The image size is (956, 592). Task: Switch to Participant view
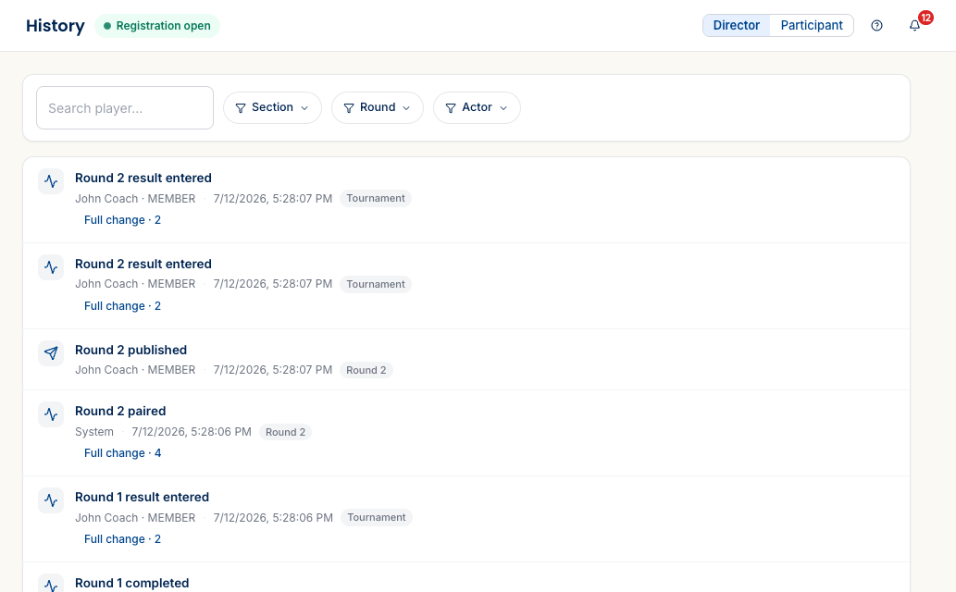tap(812, 26)
